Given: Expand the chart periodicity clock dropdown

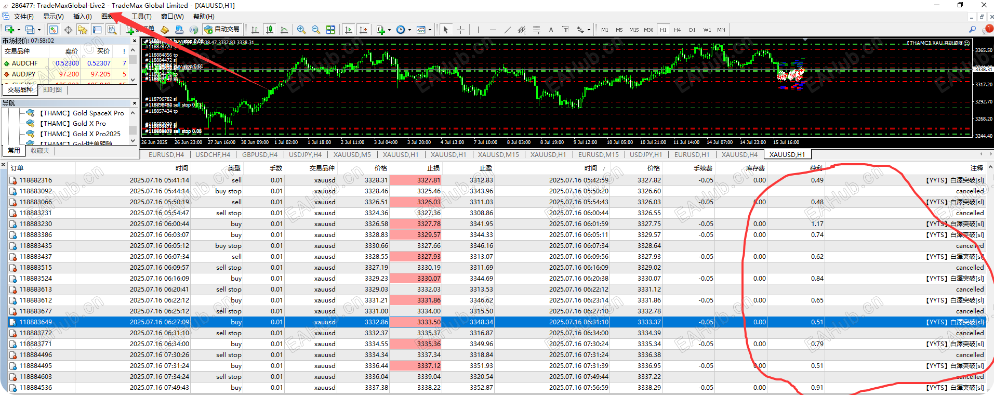Looking at the screenshot, I should tap(409, 30).
